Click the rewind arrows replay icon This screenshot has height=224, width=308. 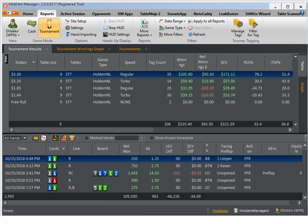pos(35,138)
